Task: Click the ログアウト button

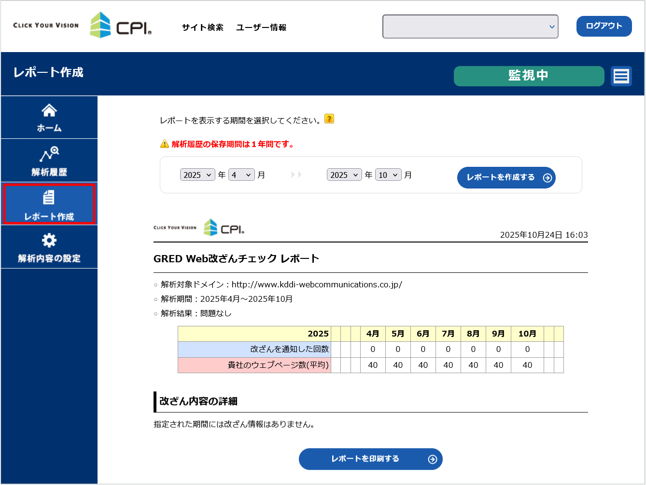Action: [604, 26]
